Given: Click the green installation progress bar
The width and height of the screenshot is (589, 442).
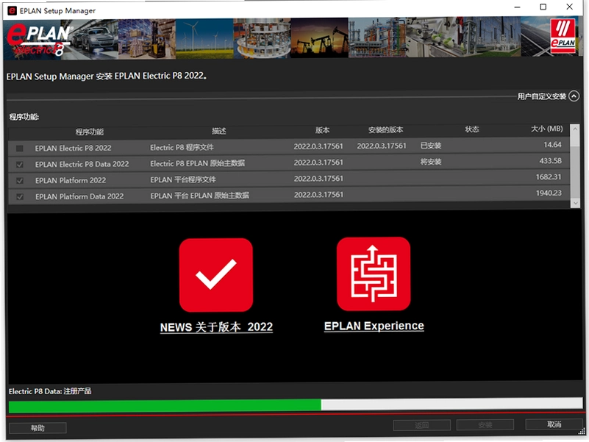Looking at the screenshot, I should [x=165, y=406].
